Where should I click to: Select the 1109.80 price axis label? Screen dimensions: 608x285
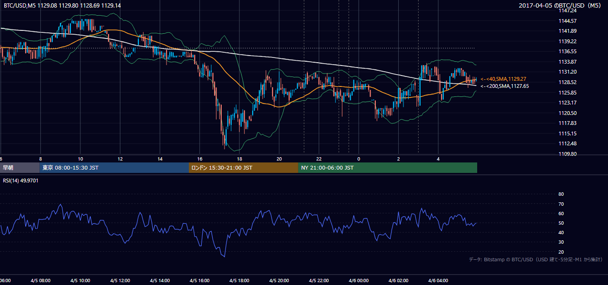pos(568,154)
